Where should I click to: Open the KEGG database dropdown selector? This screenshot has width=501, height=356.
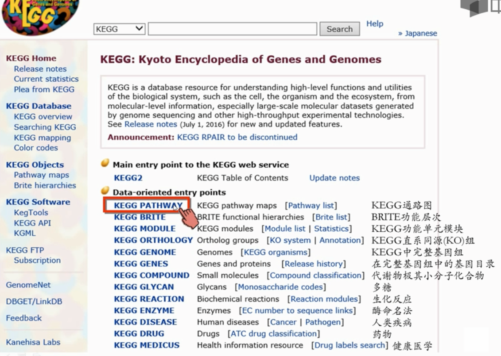coord(120,29)
